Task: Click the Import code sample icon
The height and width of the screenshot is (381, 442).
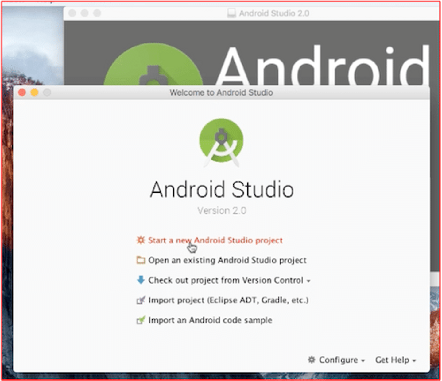Action: 141,320
